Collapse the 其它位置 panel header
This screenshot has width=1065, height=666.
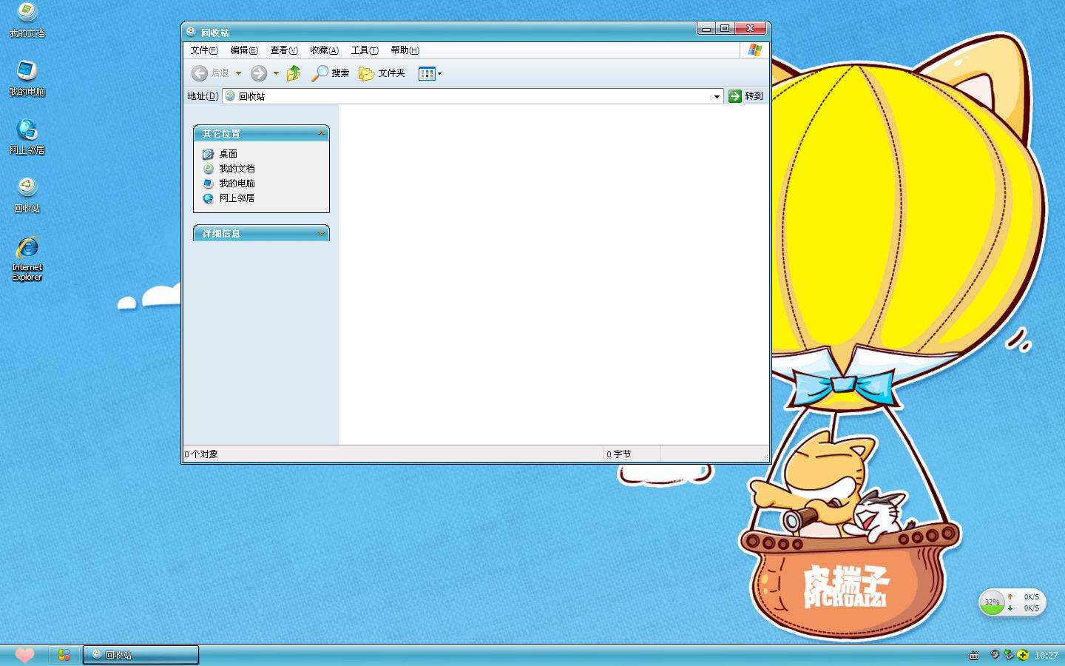[261, 133]
